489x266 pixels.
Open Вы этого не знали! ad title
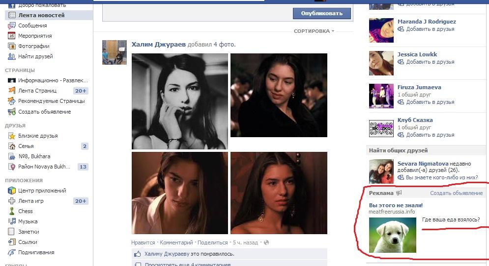[x=396, y=205]
